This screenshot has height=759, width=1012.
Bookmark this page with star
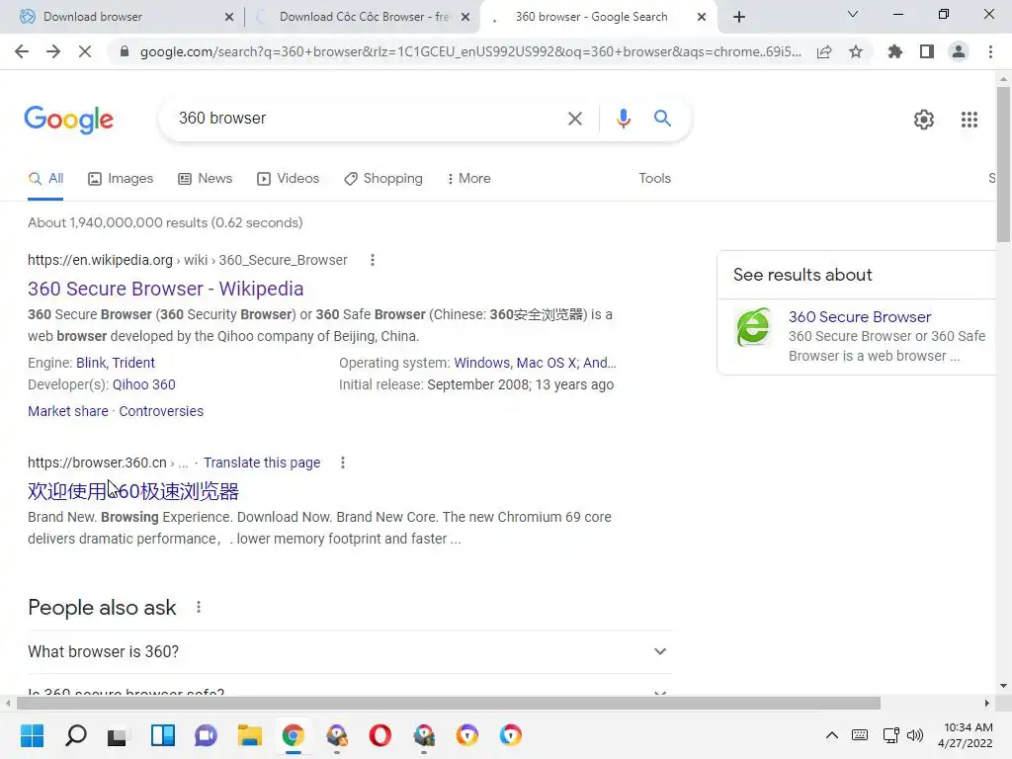pyautogui.click(x=856, y=51)
